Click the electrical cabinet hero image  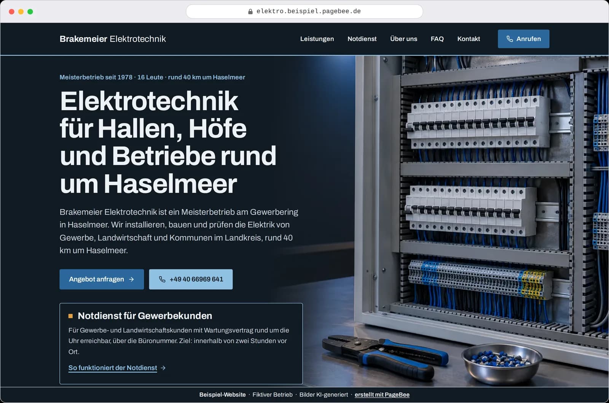[x=481, y=221]
